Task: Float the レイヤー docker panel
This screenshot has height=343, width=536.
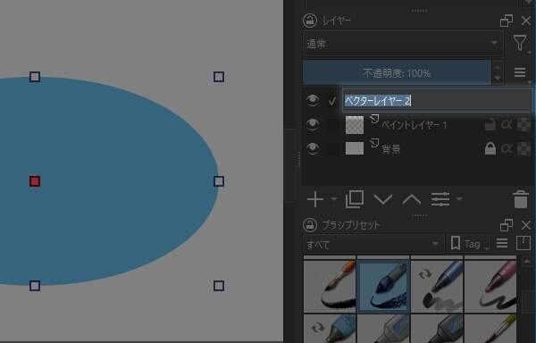Action: click(x=506, y=21)
